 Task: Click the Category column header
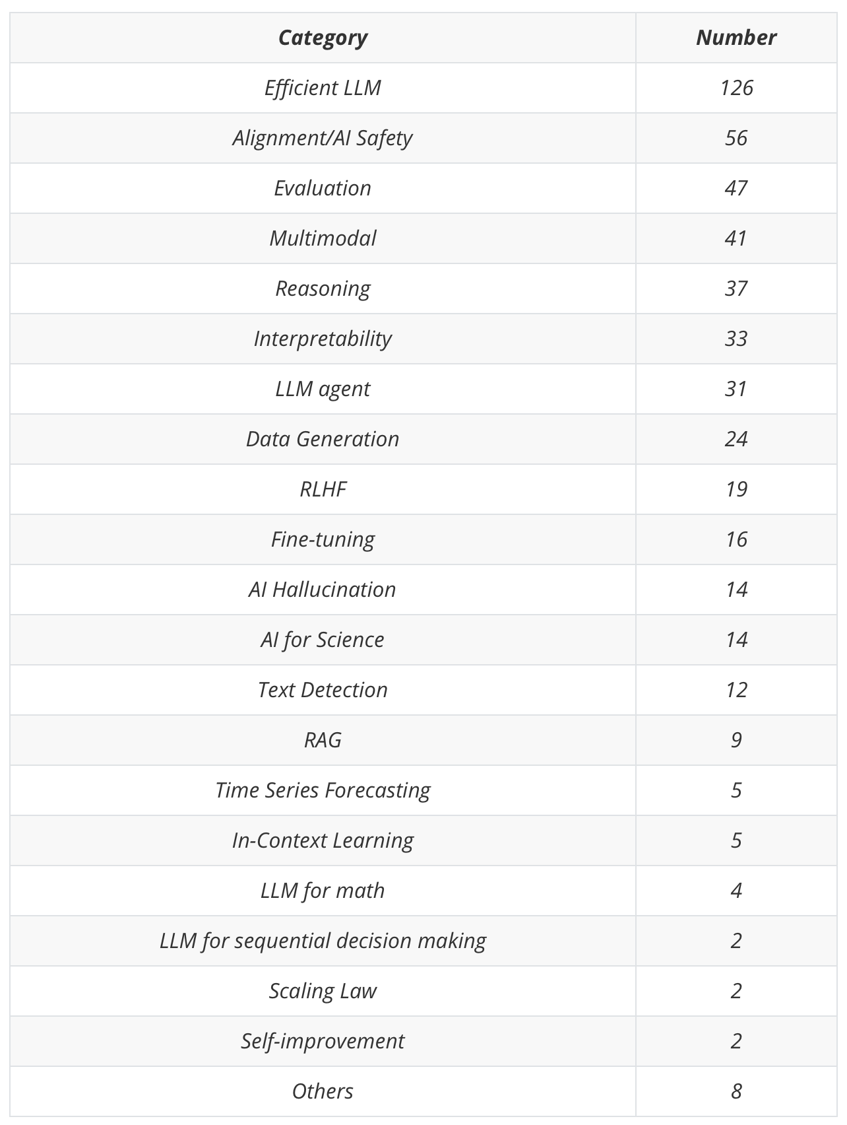point(323,38)
